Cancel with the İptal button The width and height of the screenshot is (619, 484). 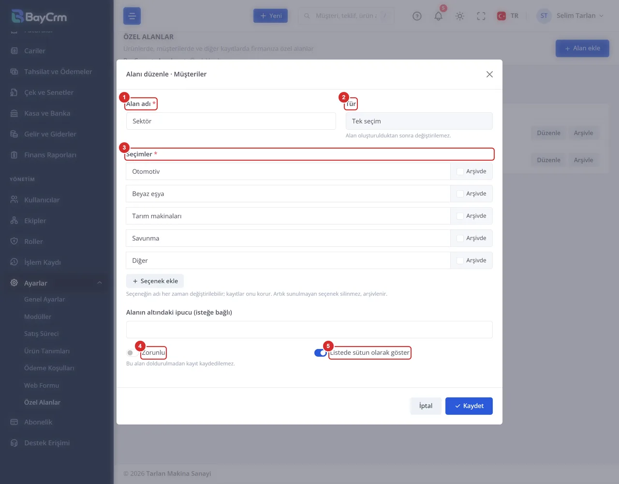426,406
